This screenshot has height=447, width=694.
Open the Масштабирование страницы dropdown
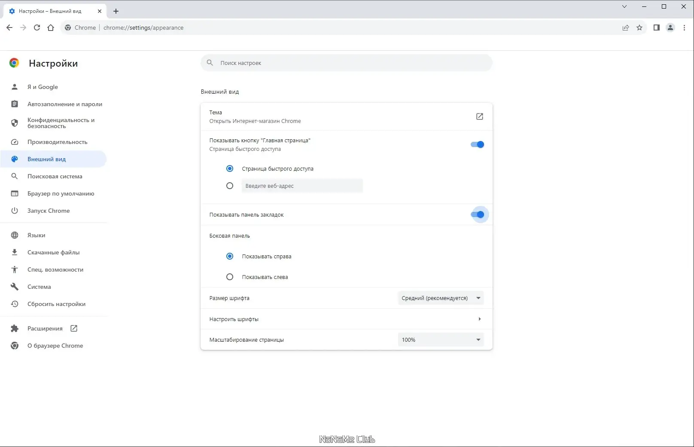[440, 339]
